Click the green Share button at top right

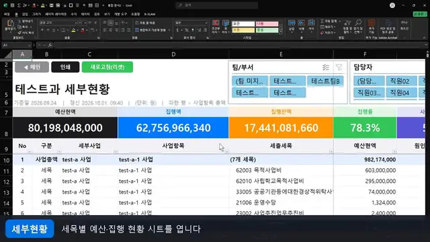tap(420, 13)
